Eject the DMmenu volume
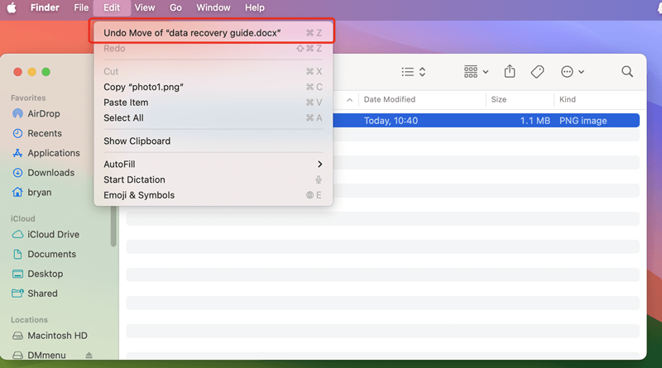The height and width of the screenshot is (368, 662). (89, 356)
